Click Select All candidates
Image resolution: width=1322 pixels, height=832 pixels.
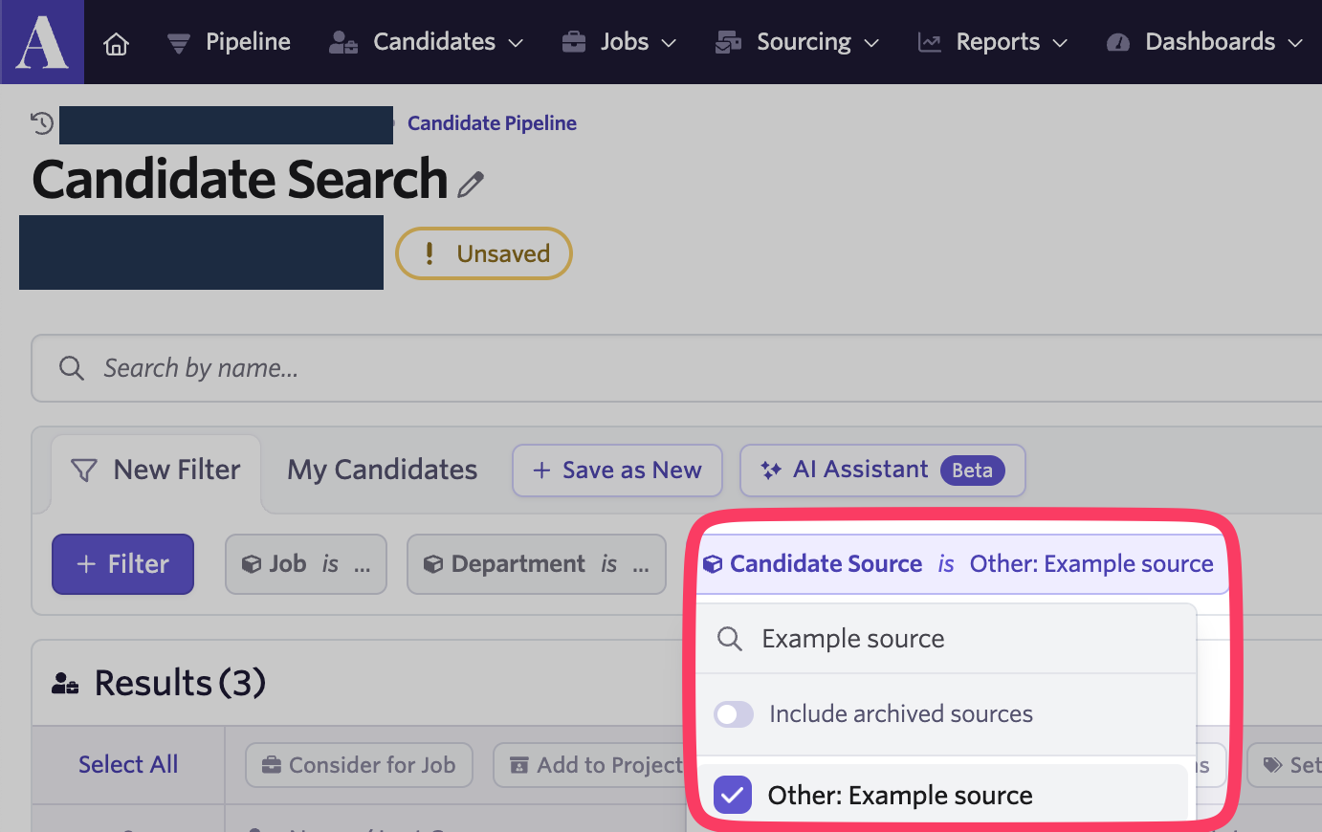point(128,764)
